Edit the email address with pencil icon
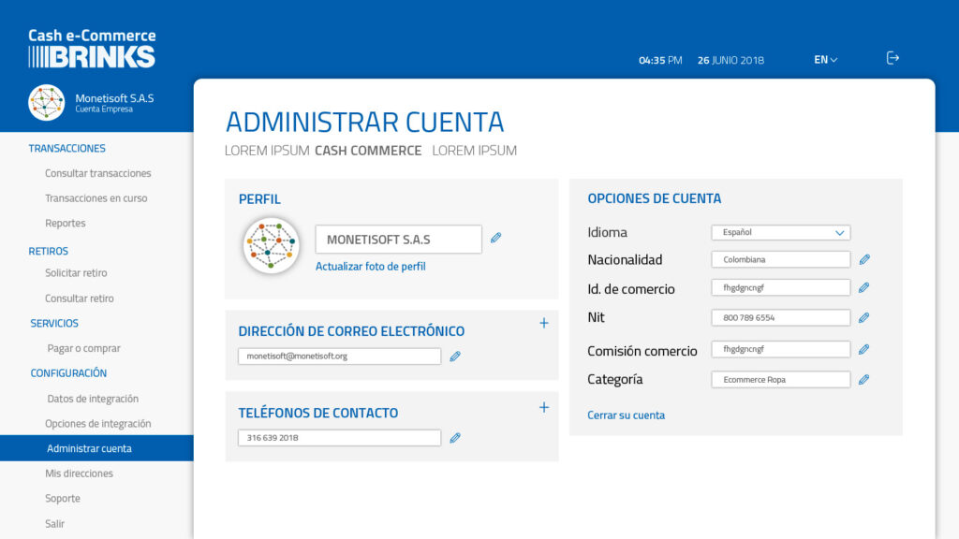Viewport: 959px width, 539px height. pyautogui.click(x=455, y=357)
